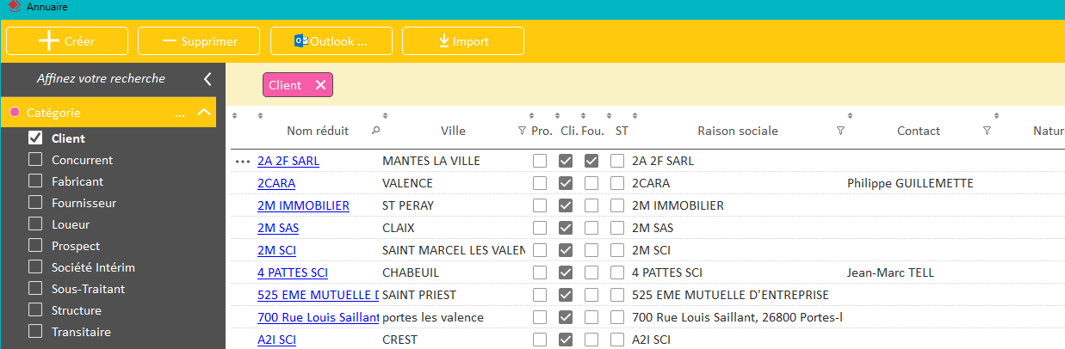The image size is (1065, 349).
Task: Open the Catégorie three-dots options
Action: click(x=180, y=113)
